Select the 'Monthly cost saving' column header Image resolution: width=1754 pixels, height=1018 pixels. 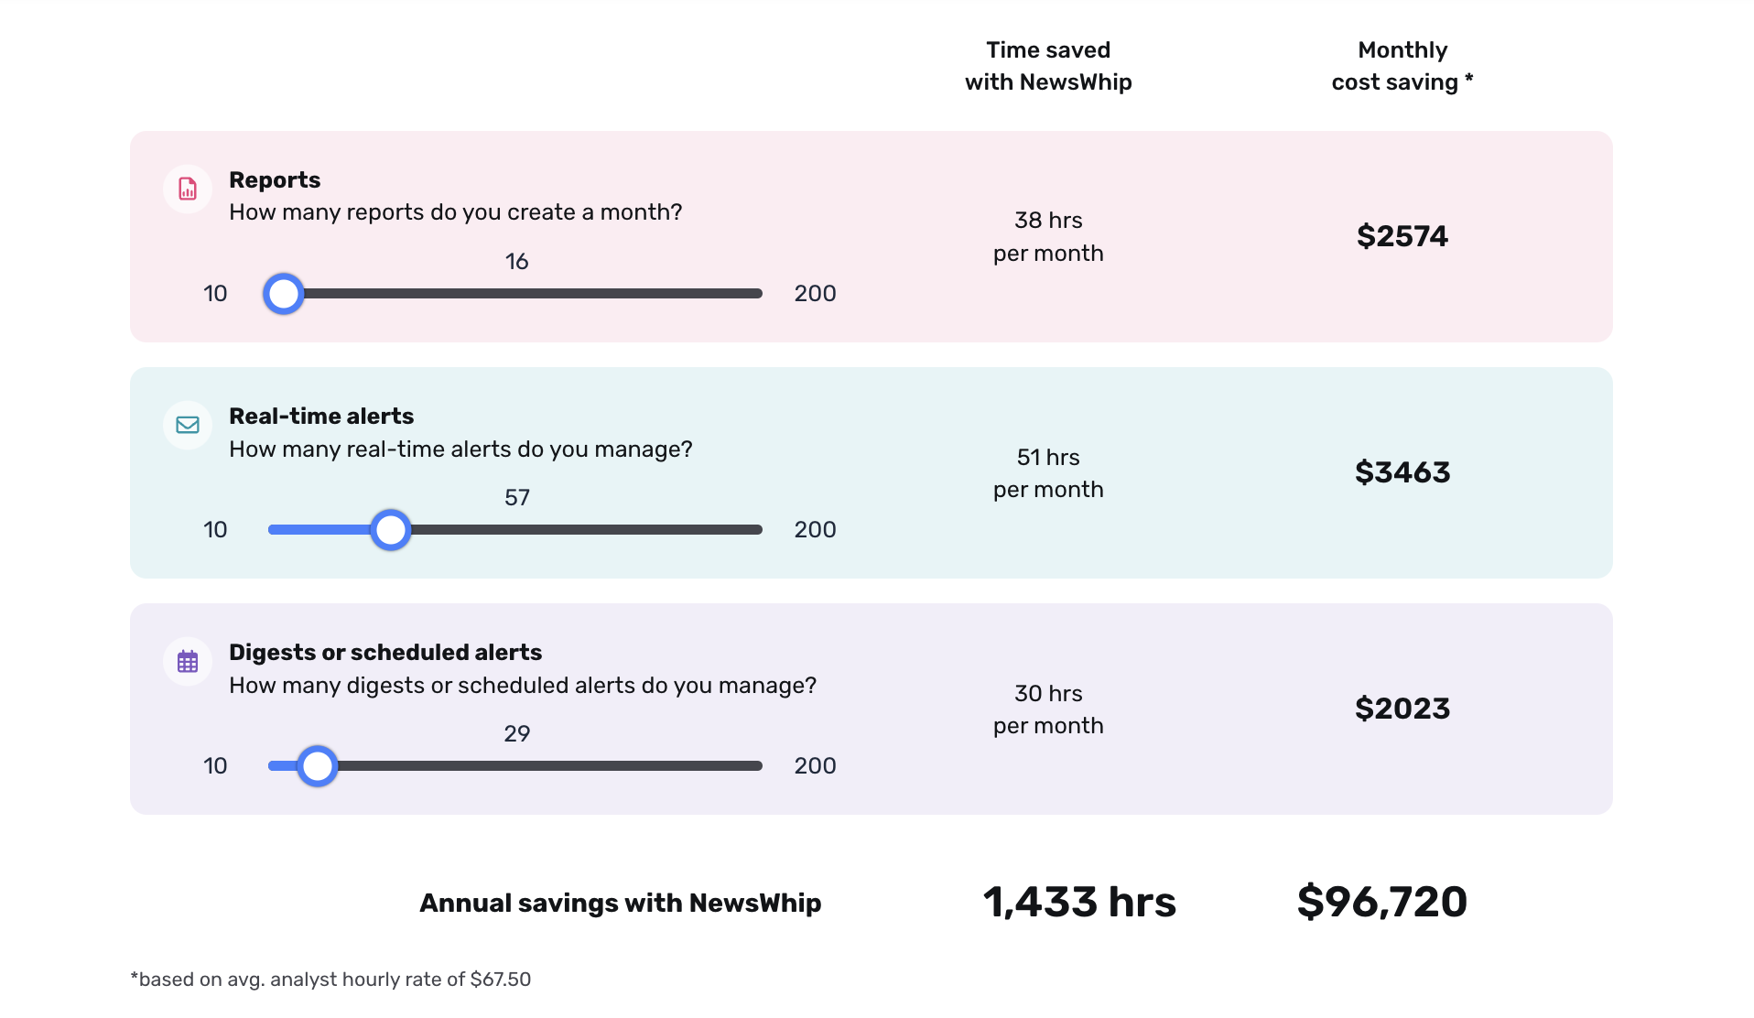tap(1402, 66)
